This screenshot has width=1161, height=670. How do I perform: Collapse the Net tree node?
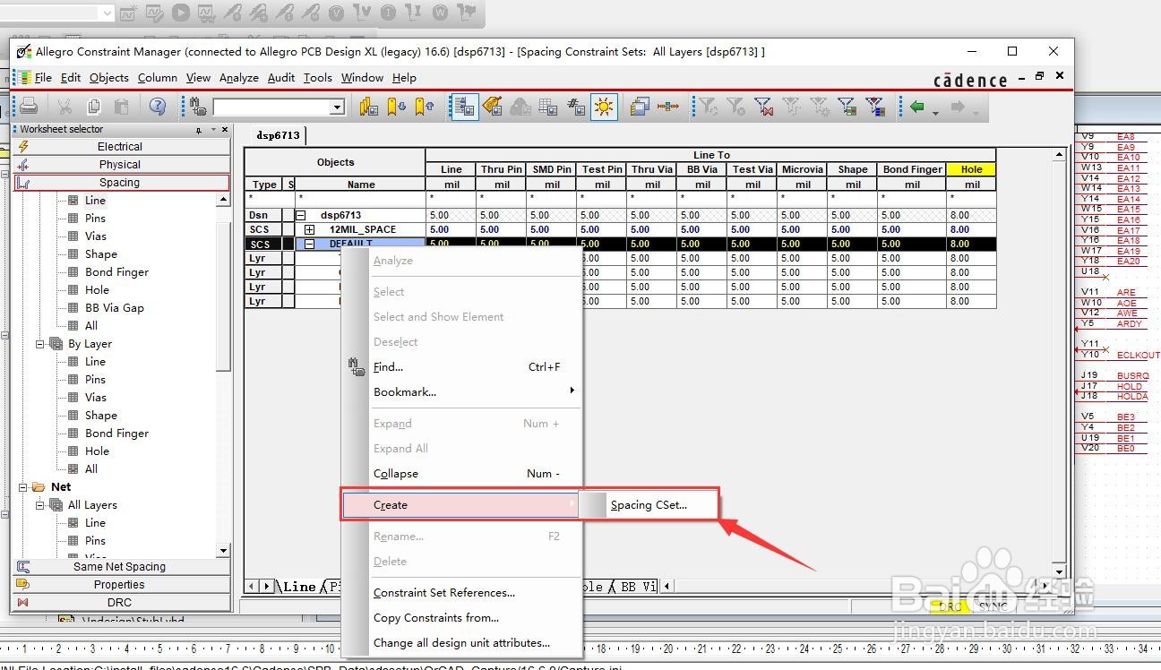(x=23, y=487)
